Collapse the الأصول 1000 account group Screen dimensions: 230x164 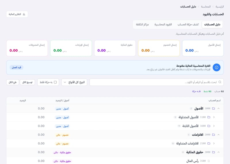pos(218,108)
